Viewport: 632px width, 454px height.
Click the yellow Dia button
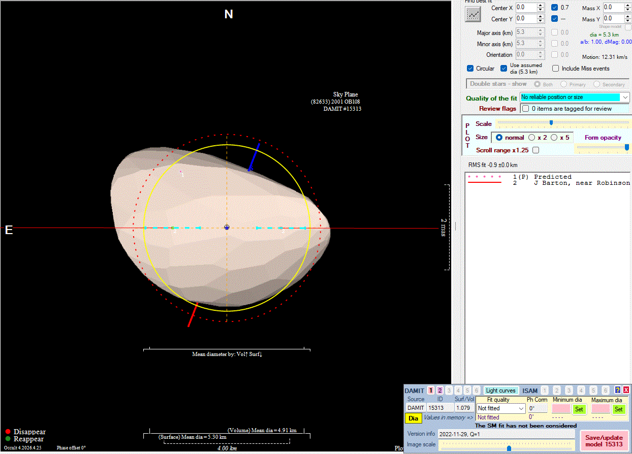click(414, 418)
